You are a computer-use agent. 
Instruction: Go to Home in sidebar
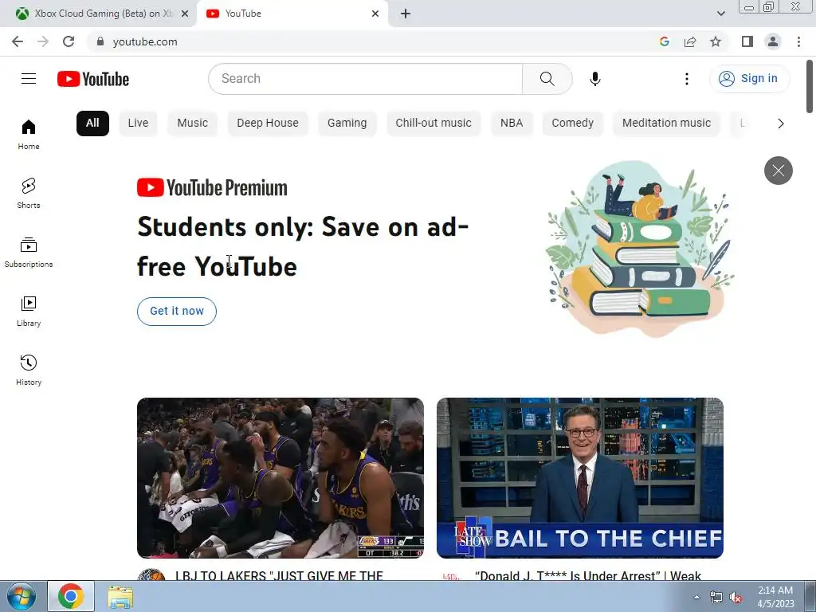click(29, 135)
